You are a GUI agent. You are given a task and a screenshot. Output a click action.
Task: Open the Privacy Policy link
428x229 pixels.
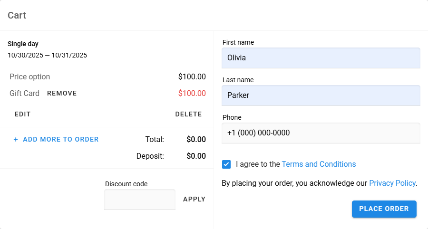click(392, 183)
